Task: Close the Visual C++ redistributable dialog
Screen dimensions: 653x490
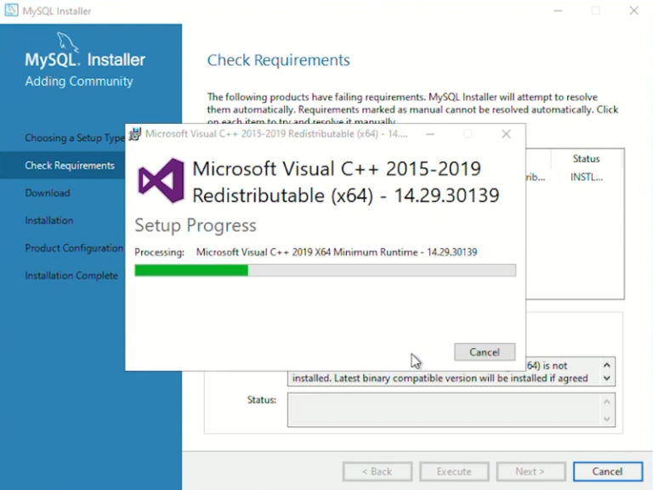Action: click(506, 134)
